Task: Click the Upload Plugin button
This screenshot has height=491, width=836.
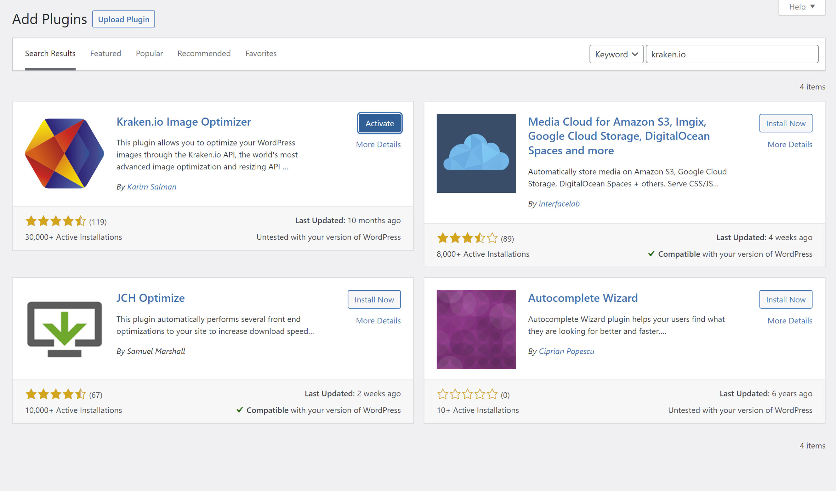Action: coord(123,19)
